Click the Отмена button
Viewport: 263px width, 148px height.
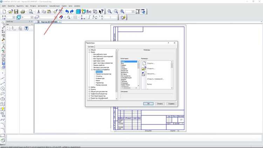point(160,104)
